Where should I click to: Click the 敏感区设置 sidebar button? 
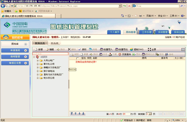point(15,63)
